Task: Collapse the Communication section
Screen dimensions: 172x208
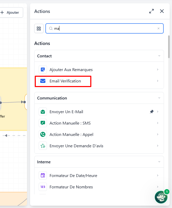Action: [159, 98]
